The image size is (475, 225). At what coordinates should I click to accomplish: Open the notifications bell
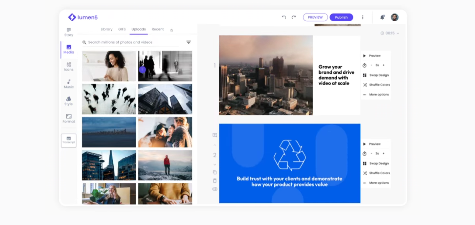point(383,17)
